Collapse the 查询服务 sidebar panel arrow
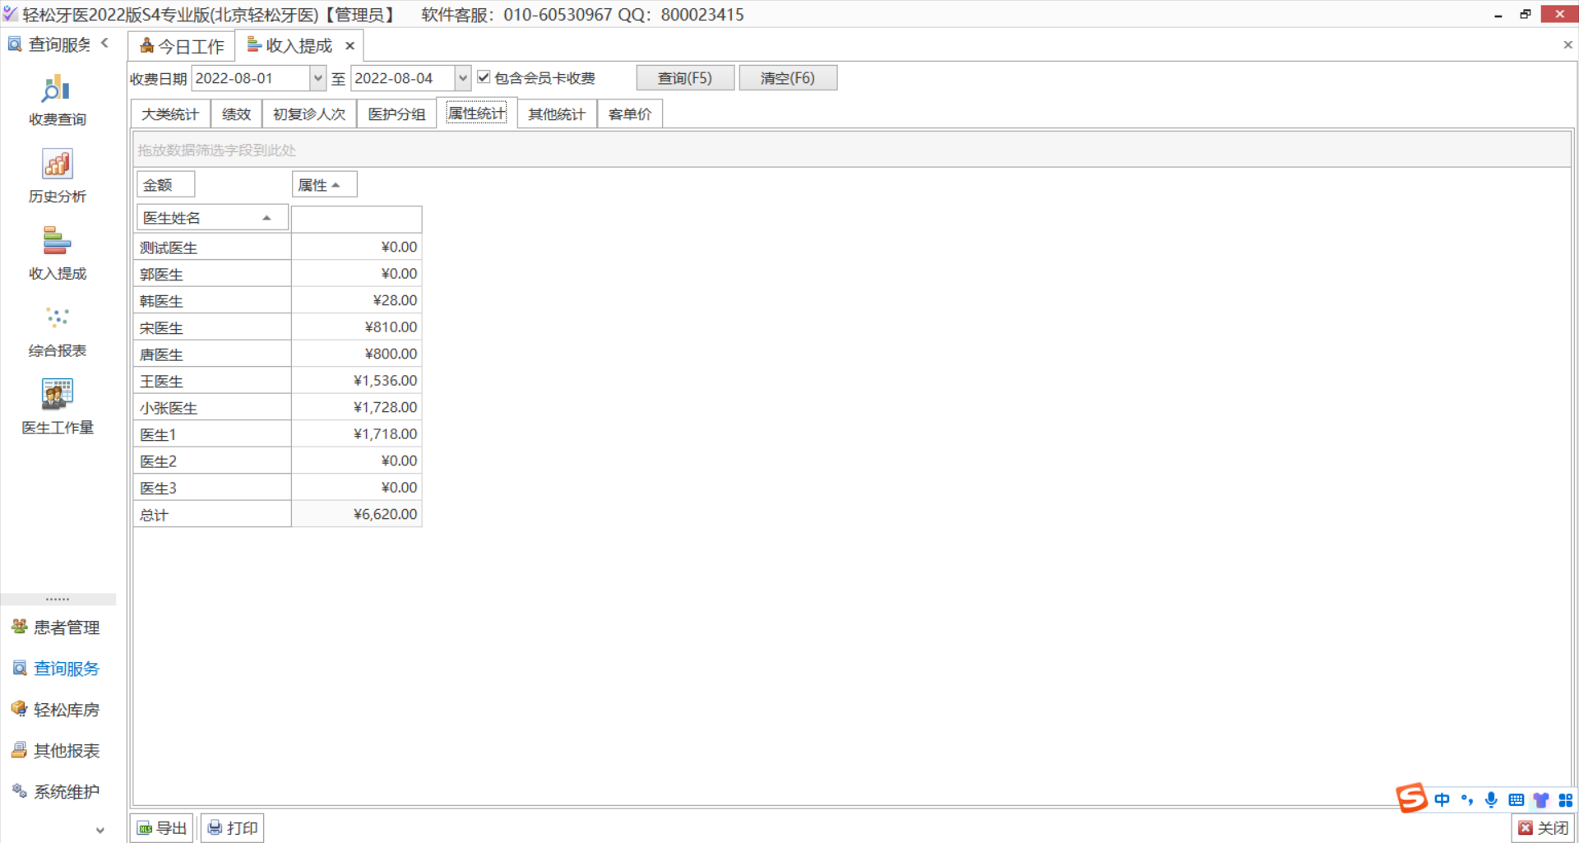Image resolution: width=1579 pixels, height=843 pixels. pyautogui.click(x=105, y=43)
